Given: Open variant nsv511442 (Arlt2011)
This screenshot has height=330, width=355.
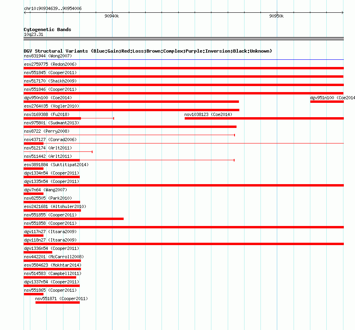Looking at the screenshot, I should coord(48,156).
